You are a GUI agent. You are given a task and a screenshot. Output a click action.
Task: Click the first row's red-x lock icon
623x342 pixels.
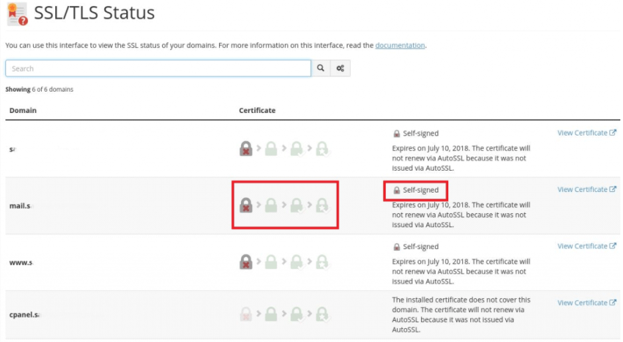[246, 149]
